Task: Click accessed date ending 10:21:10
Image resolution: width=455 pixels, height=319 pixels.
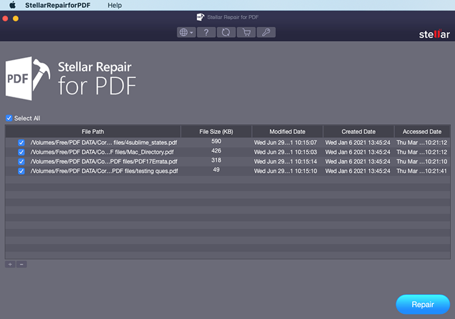Action: pyautogui.click(x=422, y=162)
